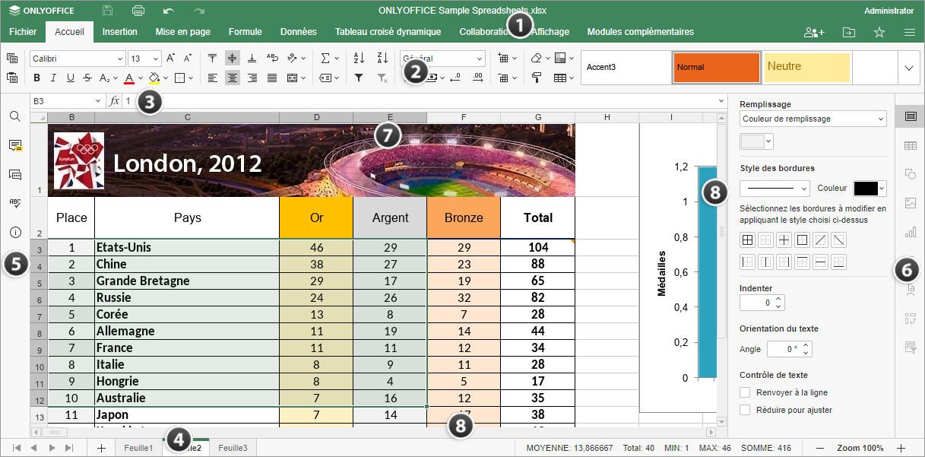Click the Paste icon in toolbar

(12, 78)
